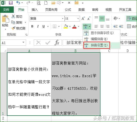
Task: Expand the Name Box A1 dropdown
Action: pyautogui.click(x=23, y=43)
